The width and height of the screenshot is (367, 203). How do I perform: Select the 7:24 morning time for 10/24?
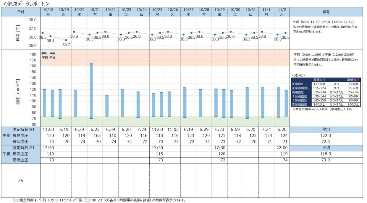pos(142,130)
